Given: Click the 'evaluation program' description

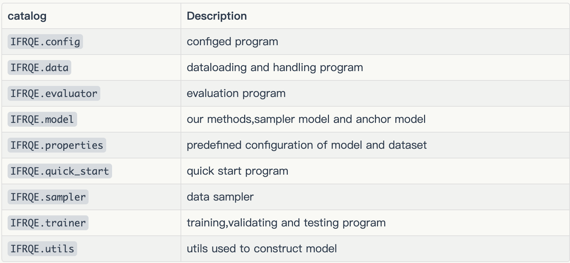Looking at the screenshot, I should coord(236,94).
